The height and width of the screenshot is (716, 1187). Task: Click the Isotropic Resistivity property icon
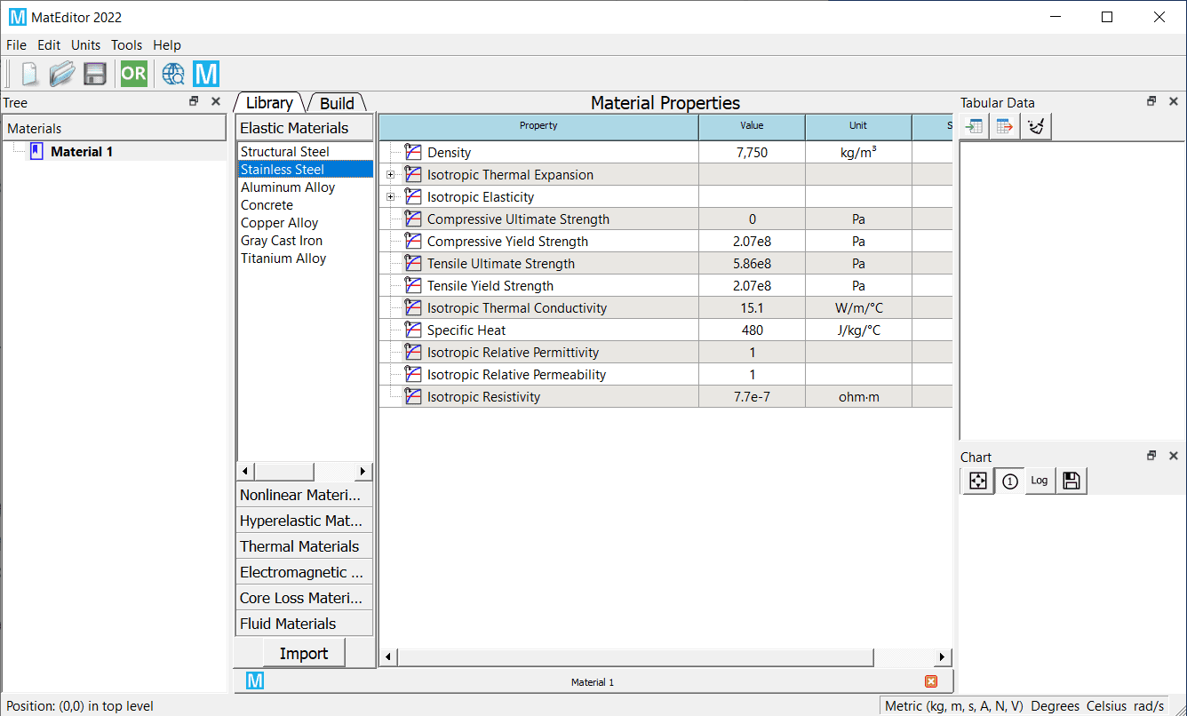point(412,396)
